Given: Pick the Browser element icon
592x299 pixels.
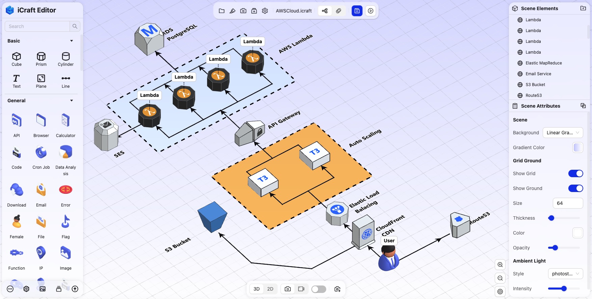Looking at the screenshot, I should point(41,120).
